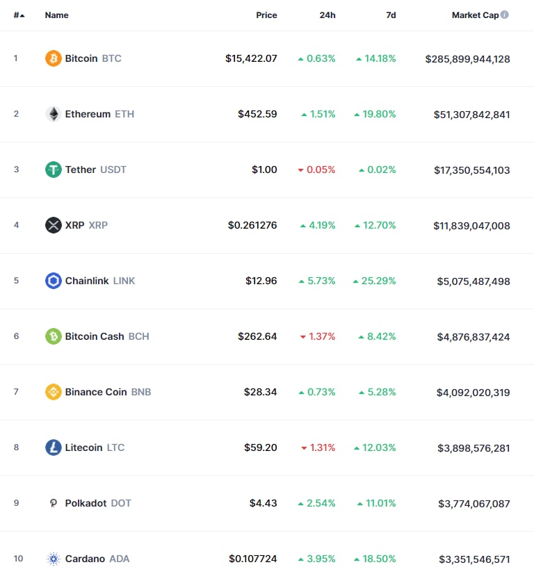Click the Bitcoin Cash green icon

pyautogui.click(x=54, y=336)
